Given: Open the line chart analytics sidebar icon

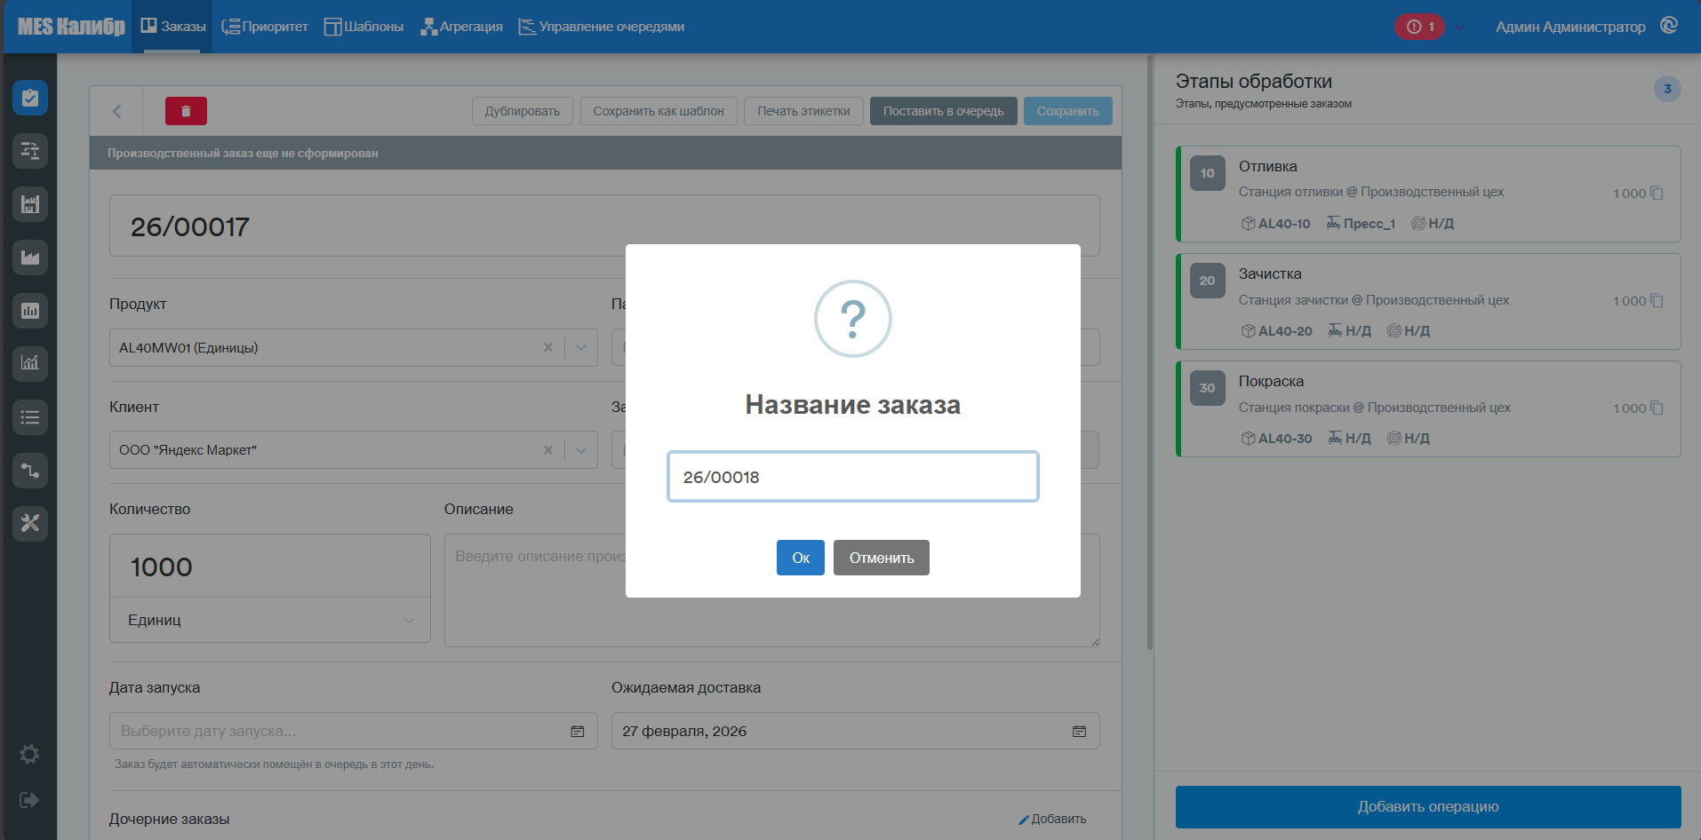Looking at the screenshot, I should pos(30,362).
